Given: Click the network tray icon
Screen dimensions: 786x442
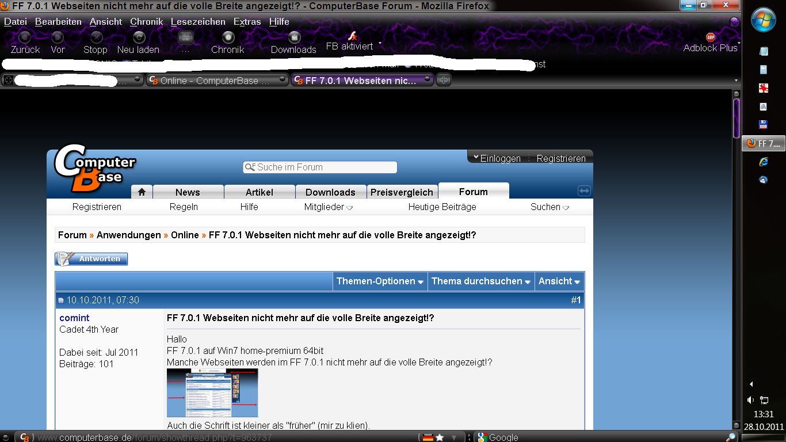Looking at the screenshot, I should [x=764, y=400].
